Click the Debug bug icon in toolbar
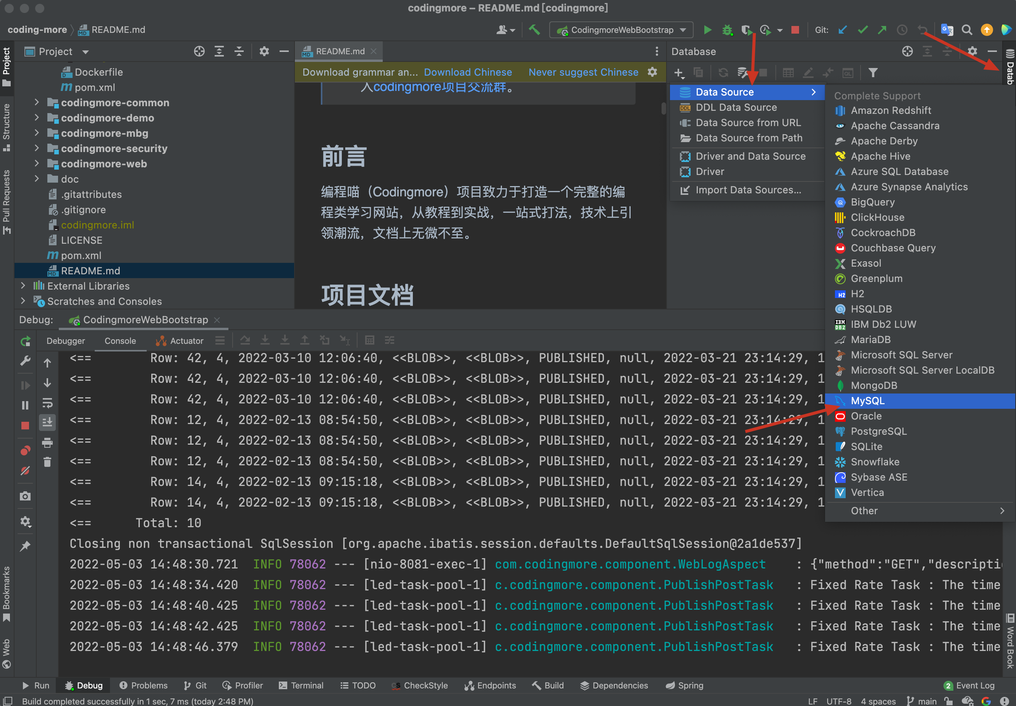This screenshot has height=706, width=1016. pos(727,30)
